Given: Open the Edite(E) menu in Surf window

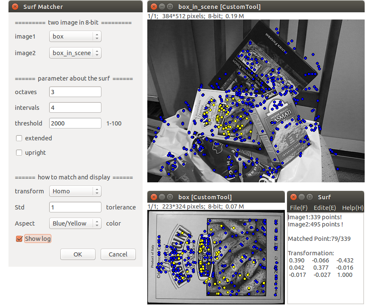Looking at the screenshot, I should 325,208.
